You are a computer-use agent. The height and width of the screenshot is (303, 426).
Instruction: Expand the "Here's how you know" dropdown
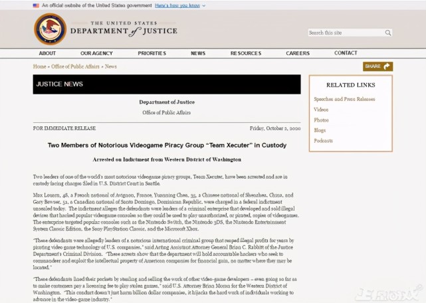[x=180, y=5]
